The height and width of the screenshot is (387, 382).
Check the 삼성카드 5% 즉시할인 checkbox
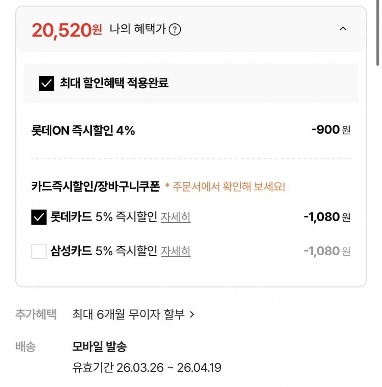pos(39,251)
